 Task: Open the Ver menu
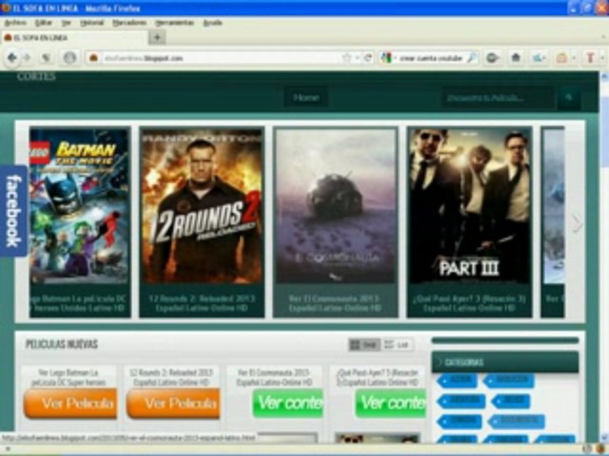tap(67, 23)
